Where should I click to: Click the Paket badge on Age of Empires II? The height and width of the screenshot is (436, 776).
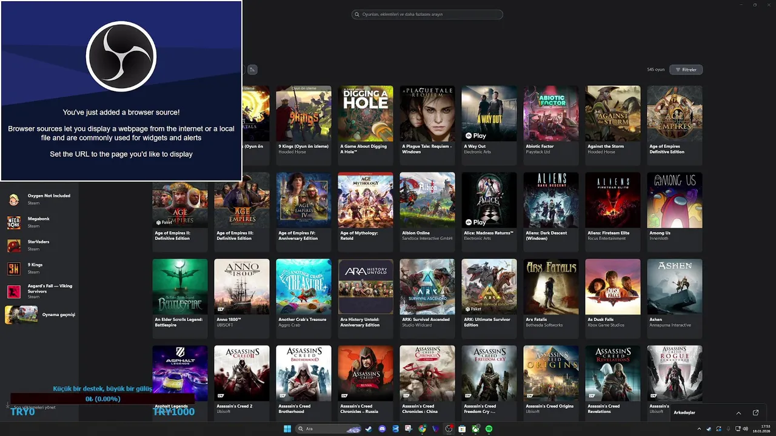click(164, 222)
